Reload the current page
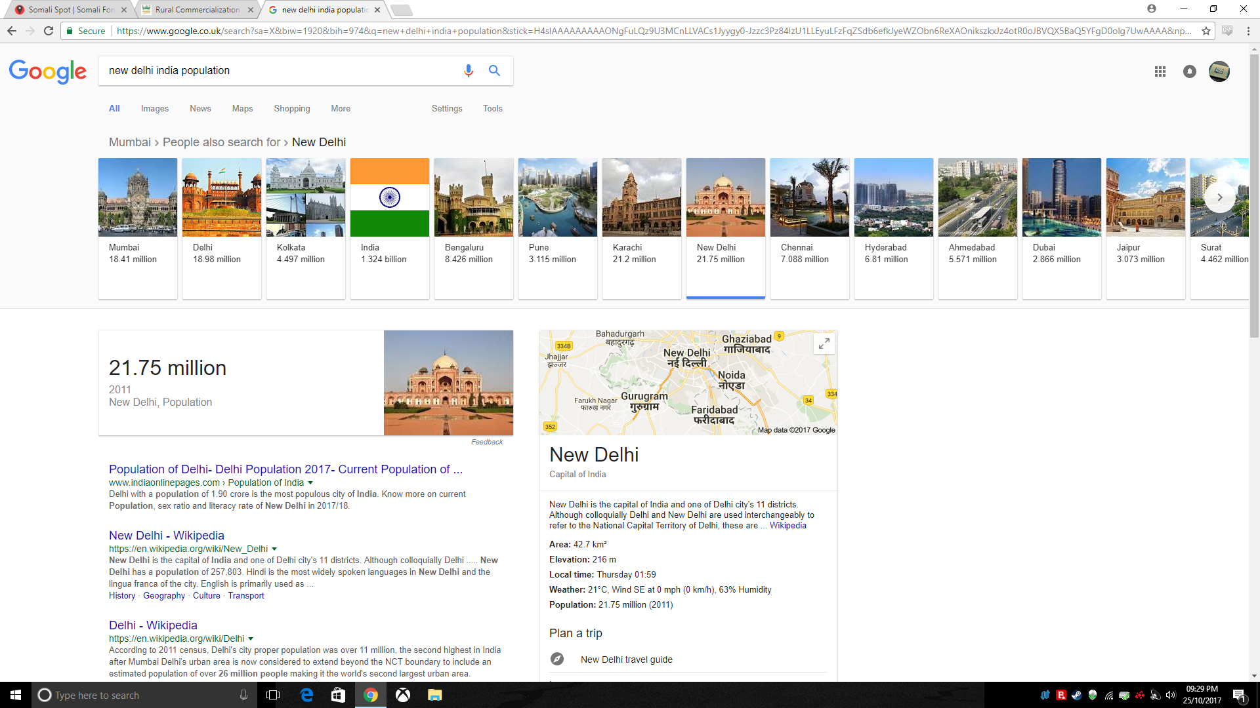Screen dimensions: 1260x708 [x=49, y=31]
